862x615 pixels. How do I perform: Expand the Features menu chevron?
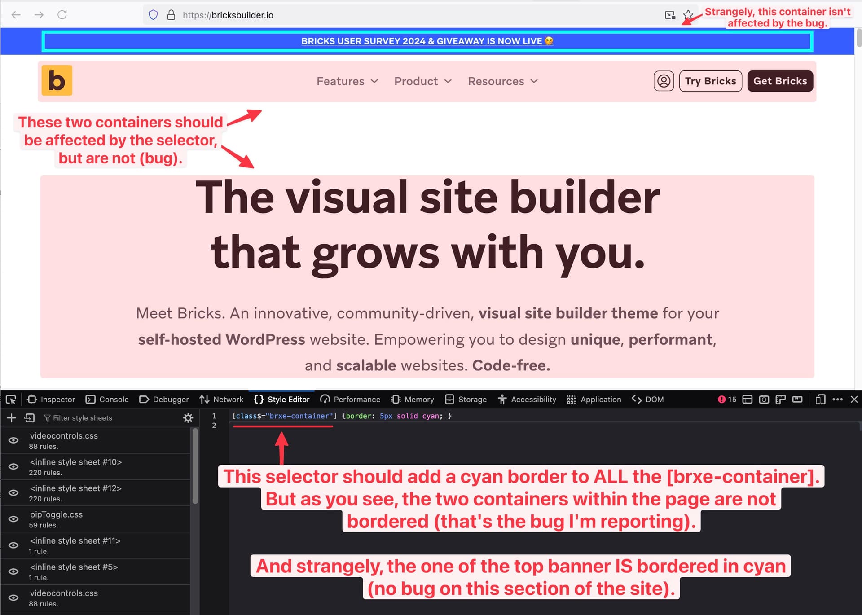374,81
